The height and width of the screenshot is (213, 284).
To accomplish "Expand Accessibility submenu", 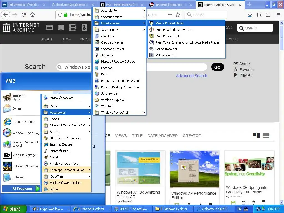I will tap(120, 11).
